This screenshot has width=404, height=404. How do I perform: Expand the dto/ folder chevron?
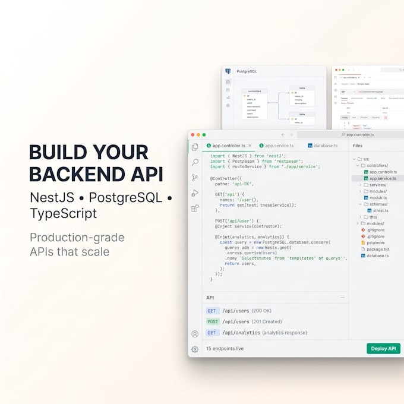[361, 217]
